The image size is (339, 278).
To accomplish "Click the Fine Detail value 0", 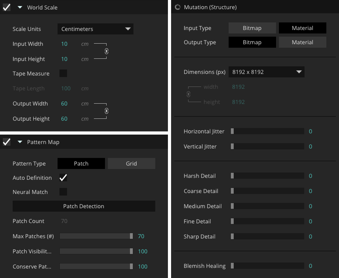I will click(311, 221).
